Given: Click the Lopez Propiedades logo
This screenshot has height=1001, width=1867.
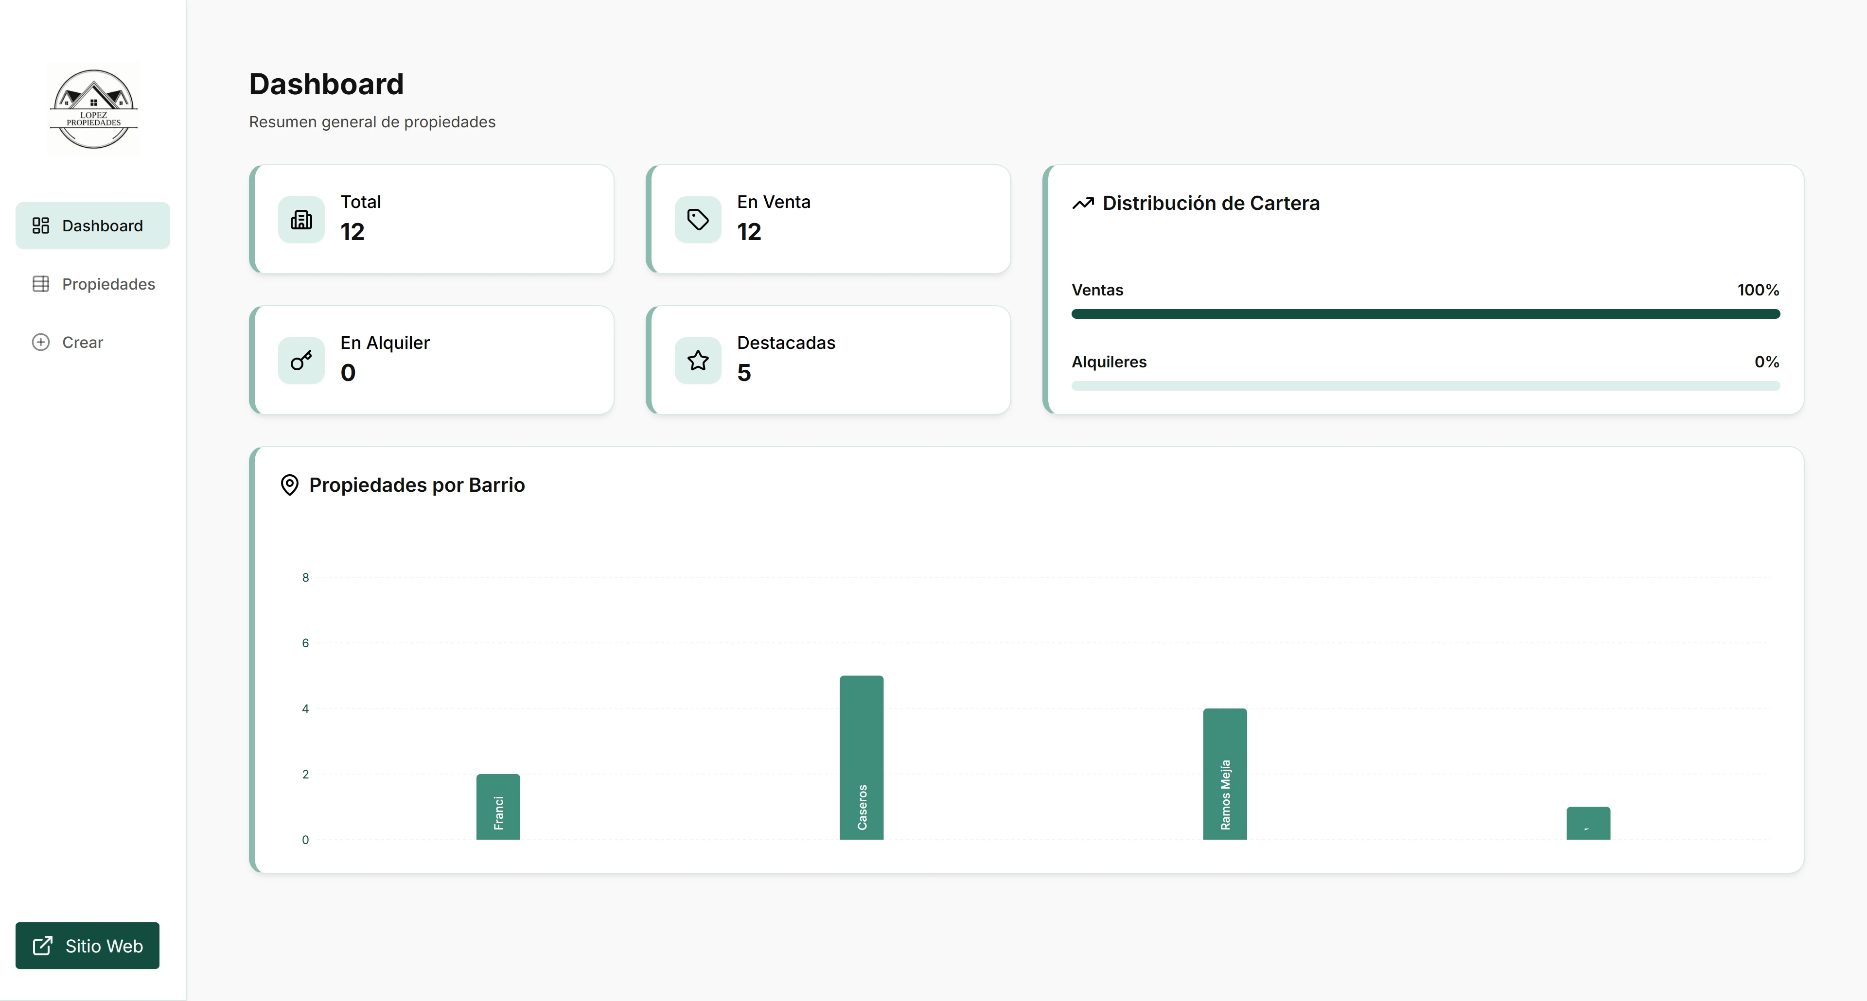Looking at the screenshot, I should 93,109.
